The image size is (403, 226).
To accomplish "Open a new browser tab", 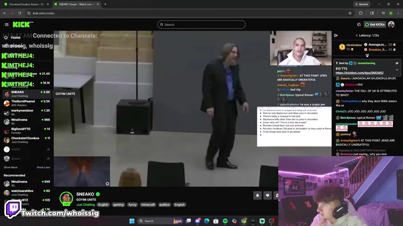I will pos(105,4).
